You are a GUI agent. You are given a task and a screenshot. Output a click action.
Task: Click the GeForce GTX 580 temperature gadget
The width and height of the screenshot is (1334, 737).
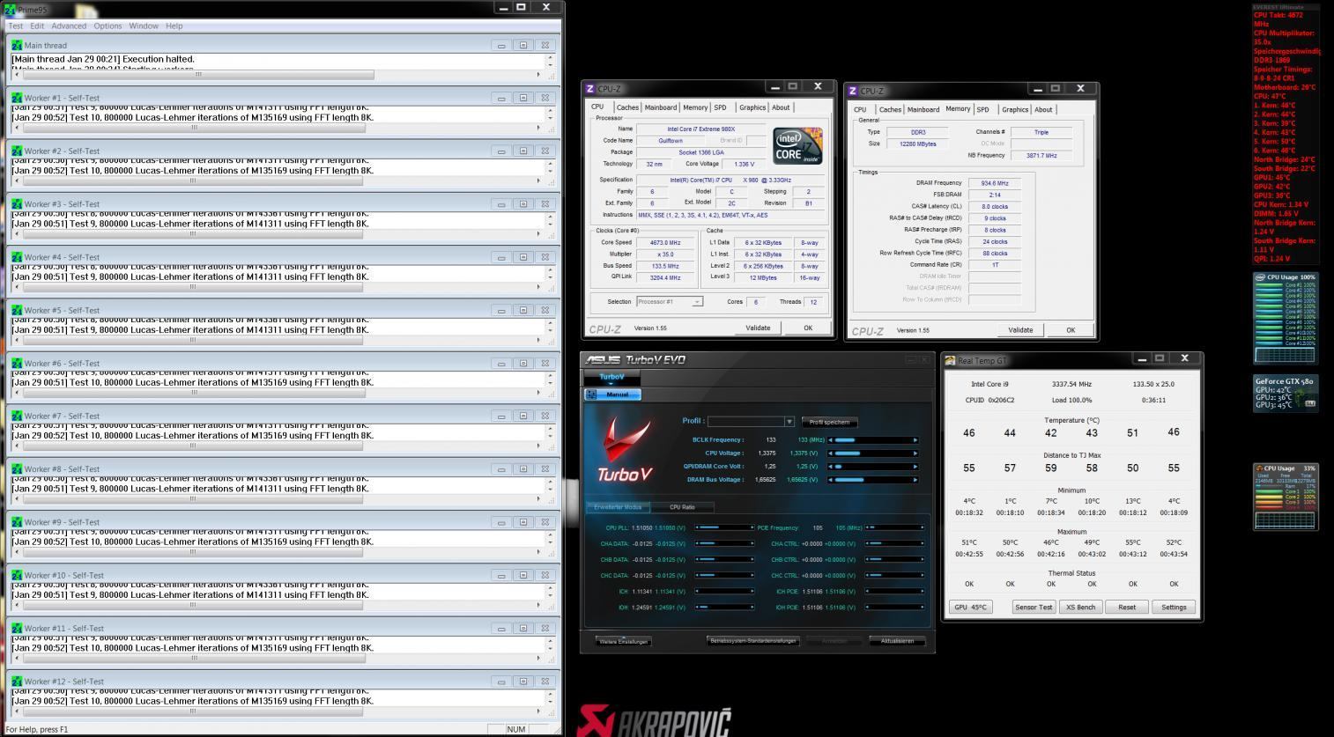(x=1286, y=393)
